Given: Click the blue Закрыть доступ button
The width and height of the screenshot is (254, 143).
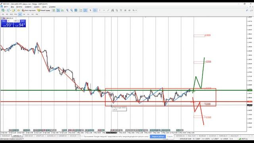Looking at the screenshot, I should pos(158,137).
